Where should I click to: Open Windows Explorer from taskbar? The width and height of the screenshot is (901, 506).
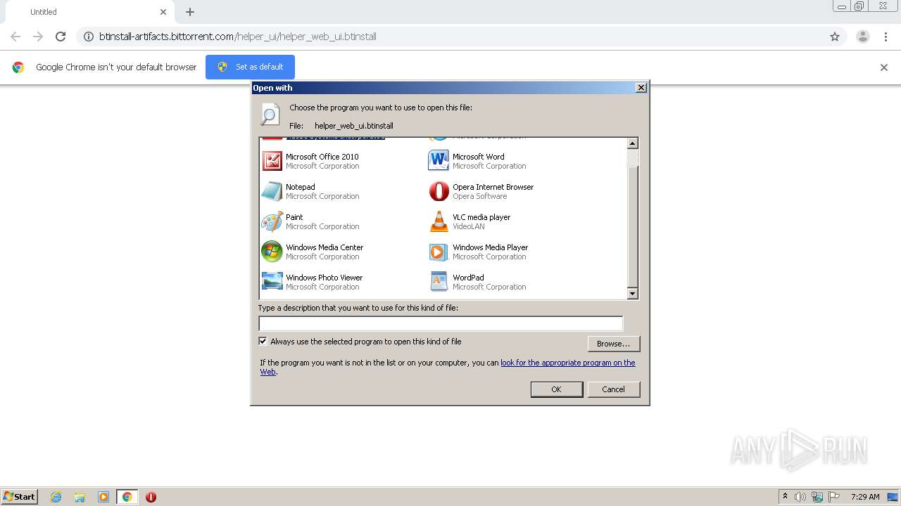(x=80, y=497)
